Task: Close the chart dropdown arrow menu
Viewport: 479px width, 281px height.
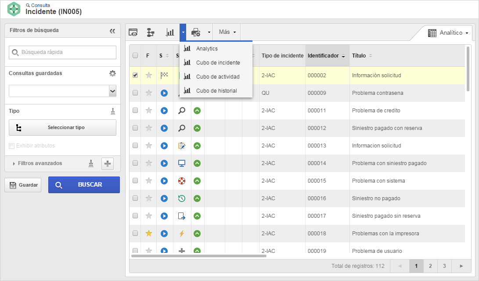Action: click(183, 32)
